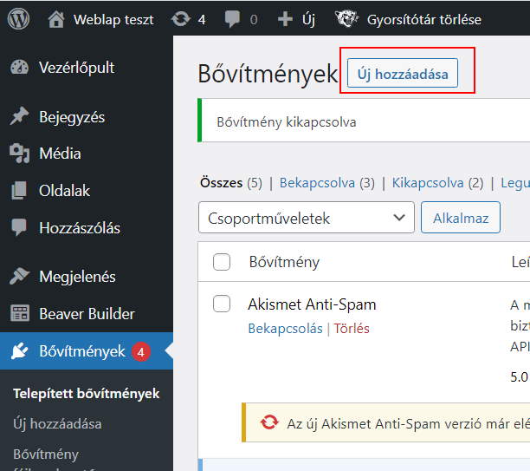Click the plus icon next to Új

point(285,19)
